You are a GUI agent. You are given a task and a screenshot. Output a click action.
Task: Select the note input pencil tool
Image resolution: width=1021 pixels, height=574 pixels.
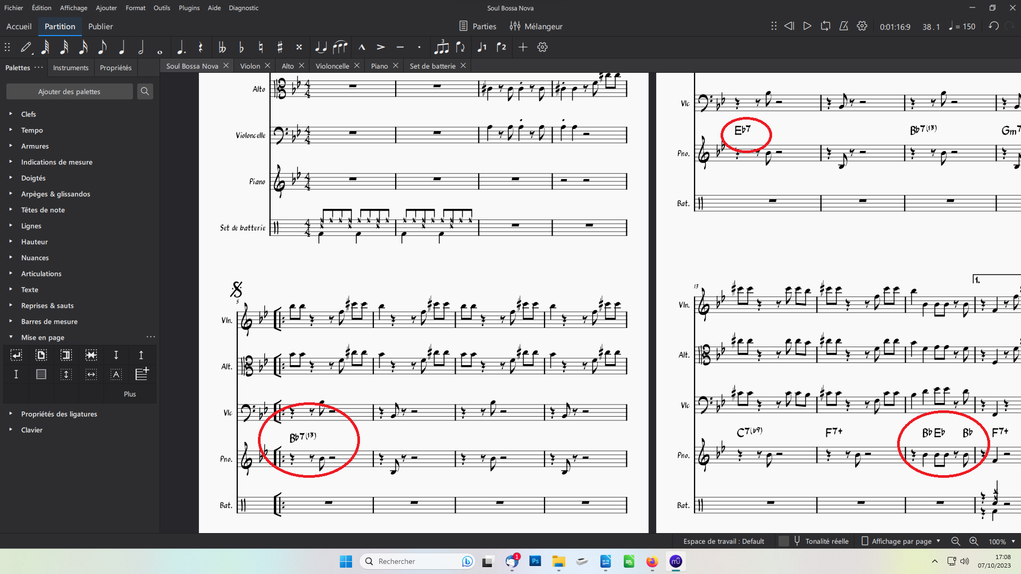(26, 47)
